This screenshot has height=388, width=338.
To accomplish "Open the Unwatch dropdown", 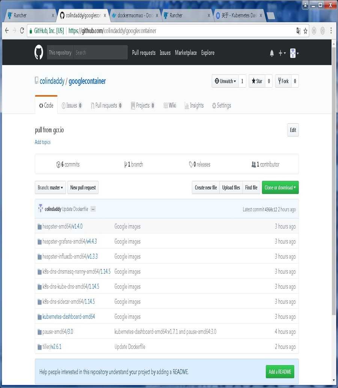I will pos(225,81).
